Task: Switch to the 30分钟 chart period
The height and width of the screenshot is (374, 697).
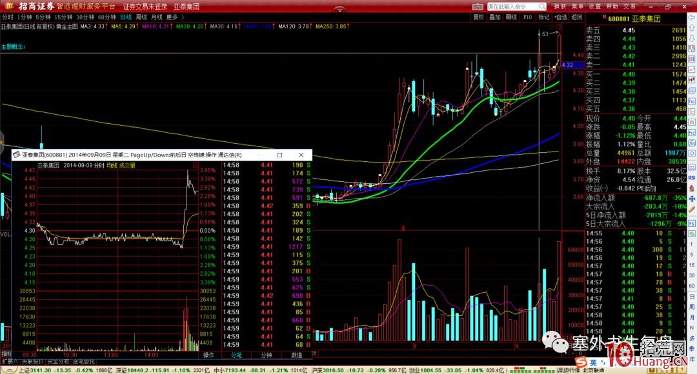Action: coord(85,17)
